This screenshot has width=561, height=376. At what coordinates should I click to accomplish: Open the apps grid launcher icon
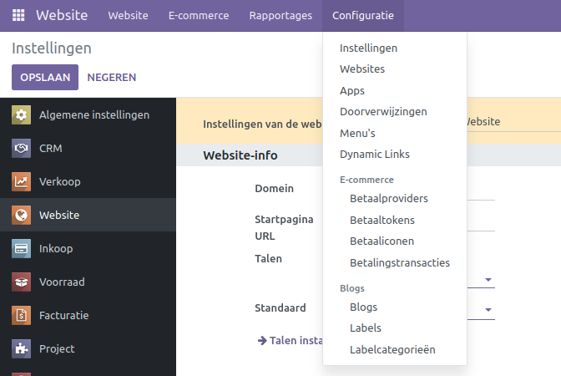[18, 15]
